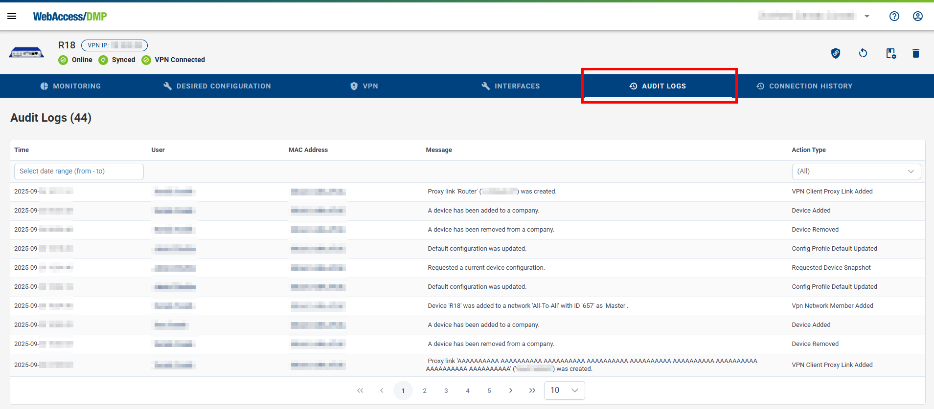Delete device using trash icon
934x409 pixels.
[915, 53]
